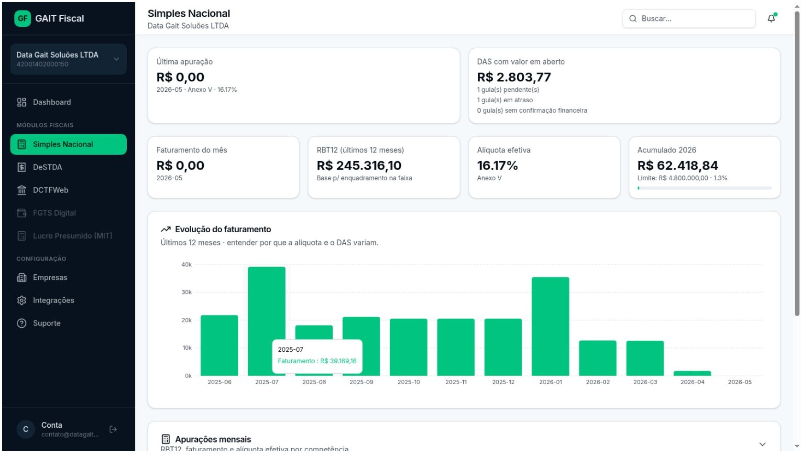Image resolution: width=801 pixels, height=454 pixels.
Task: Click the Faturamento do mês card
Action: [x=223, y=167]
